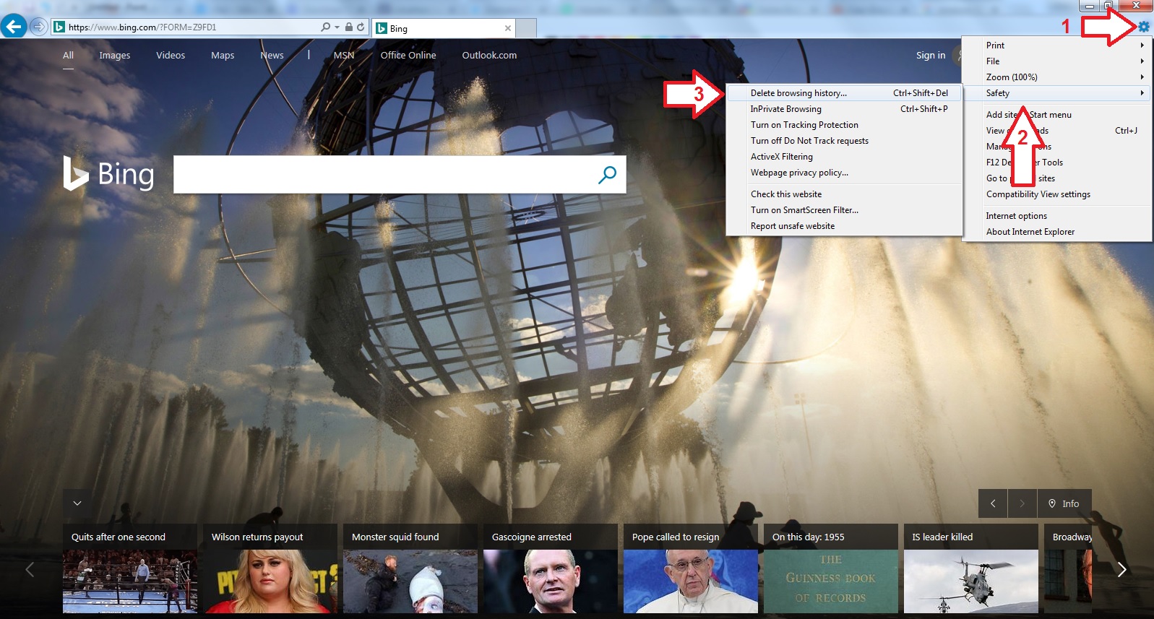Open On this day: 1955 story thumbnail
1154x619 pixels.
pyautogui.click(x=831, y=568)
